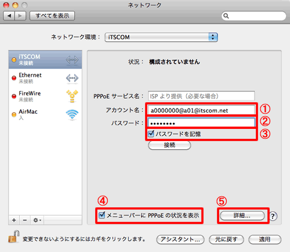Click the search magnifier icon

226,16
